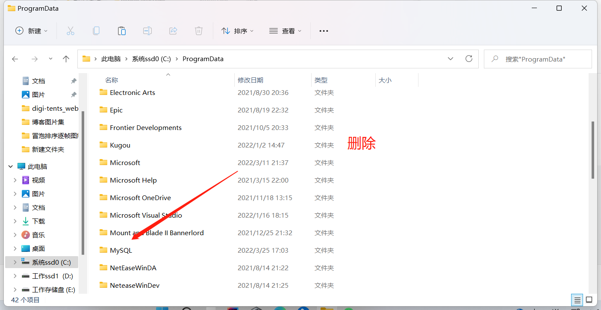This screenshot has width=601, height=310.
Task: Go forward with the right arrow
Action: click(35, 59)
